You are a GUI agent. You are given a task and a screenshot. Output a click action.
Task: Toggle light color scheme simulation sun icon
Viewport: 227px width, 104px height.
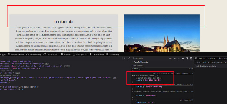click(183, 58)
